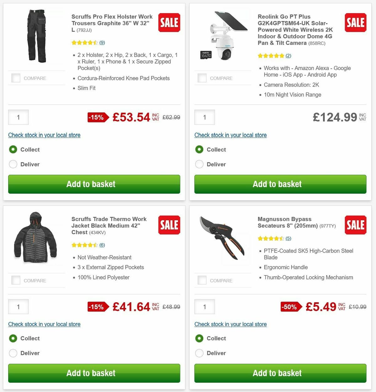Click the SALE badge on Magnusson secateurs

(x=355, y=225)
